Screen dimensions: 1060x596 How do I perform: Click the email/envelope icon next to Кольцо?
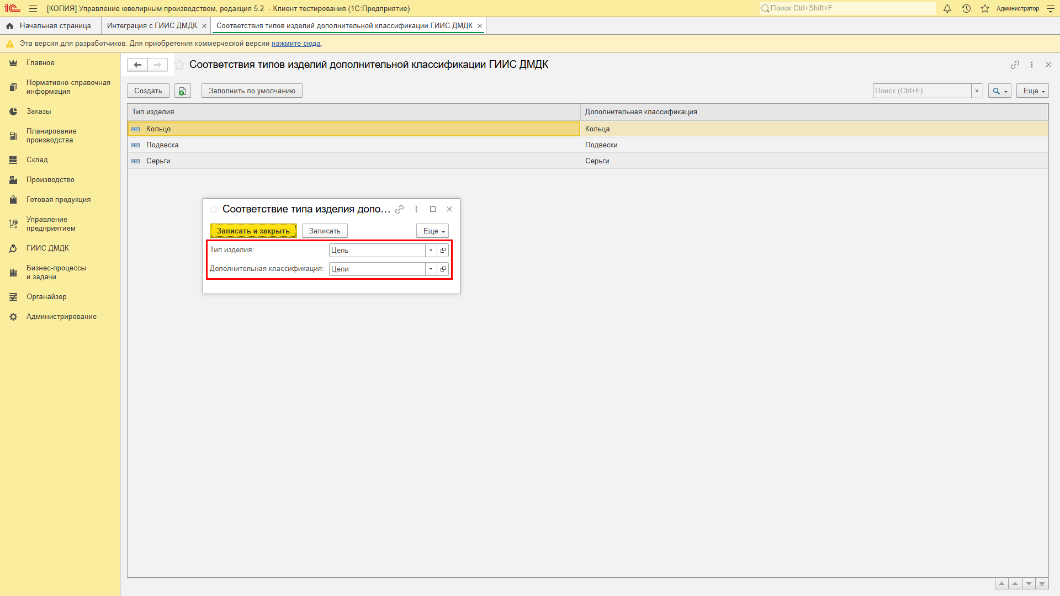[135, 129]
